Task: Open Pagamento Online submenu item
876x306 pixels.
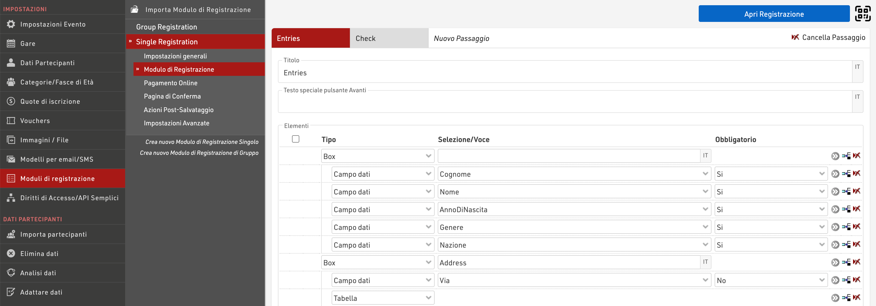Action: click(x=170, y=83)
